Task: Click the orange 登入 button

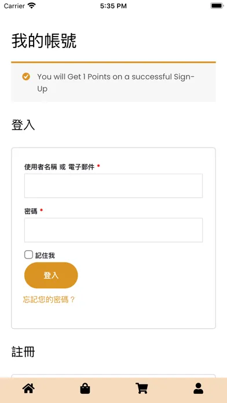Action: coord(51,275)
